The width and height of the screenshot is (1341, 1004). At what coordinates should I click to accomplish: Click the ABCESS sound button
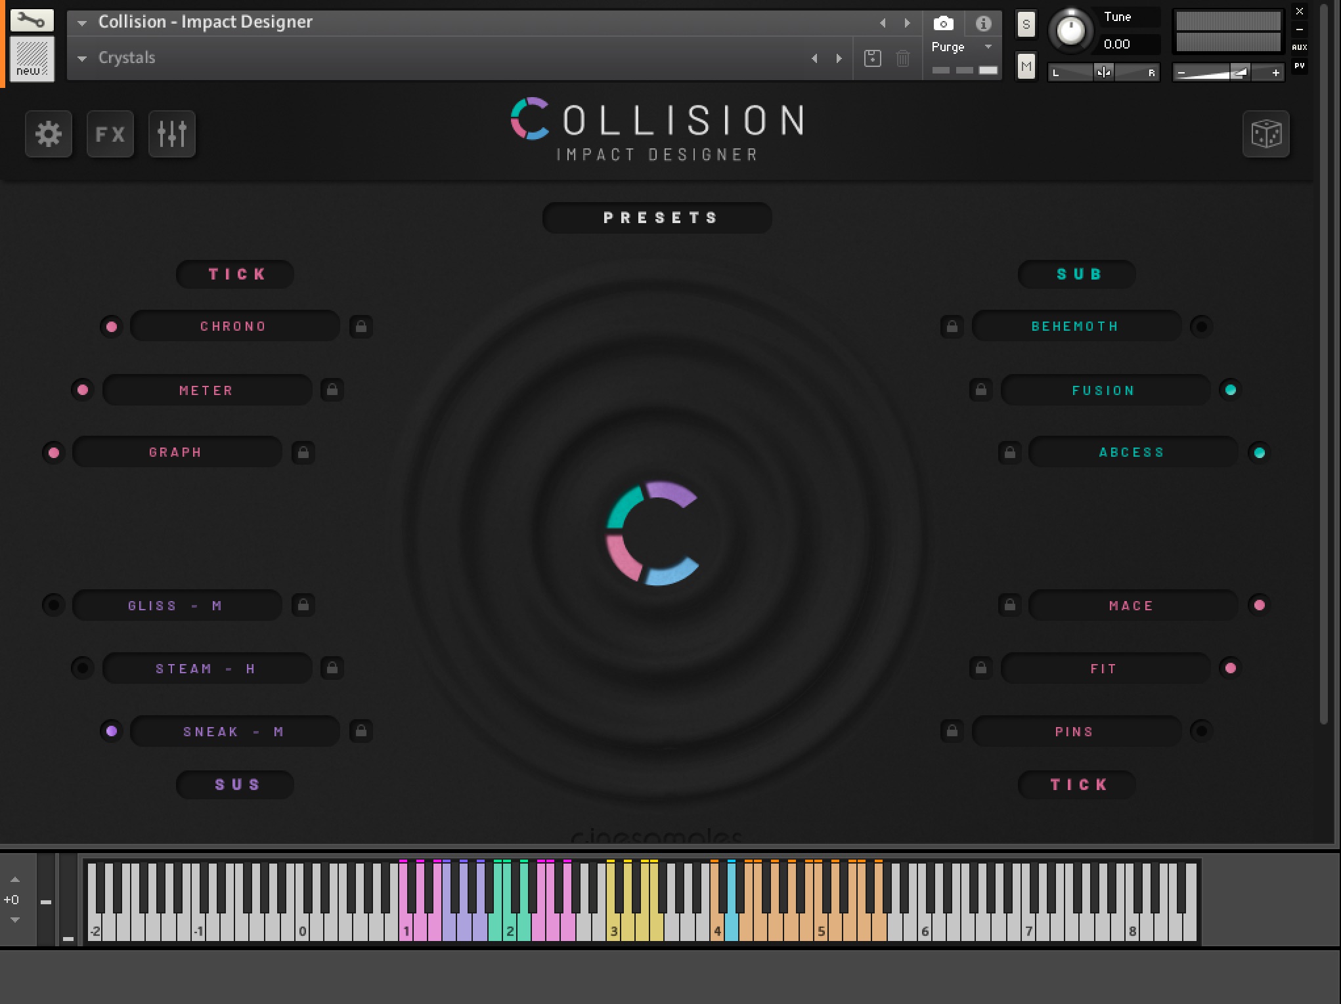pos(1132,453)
